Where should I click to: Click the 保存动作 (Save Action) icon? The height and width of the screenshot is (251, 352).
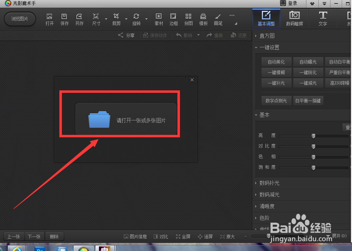146,35
